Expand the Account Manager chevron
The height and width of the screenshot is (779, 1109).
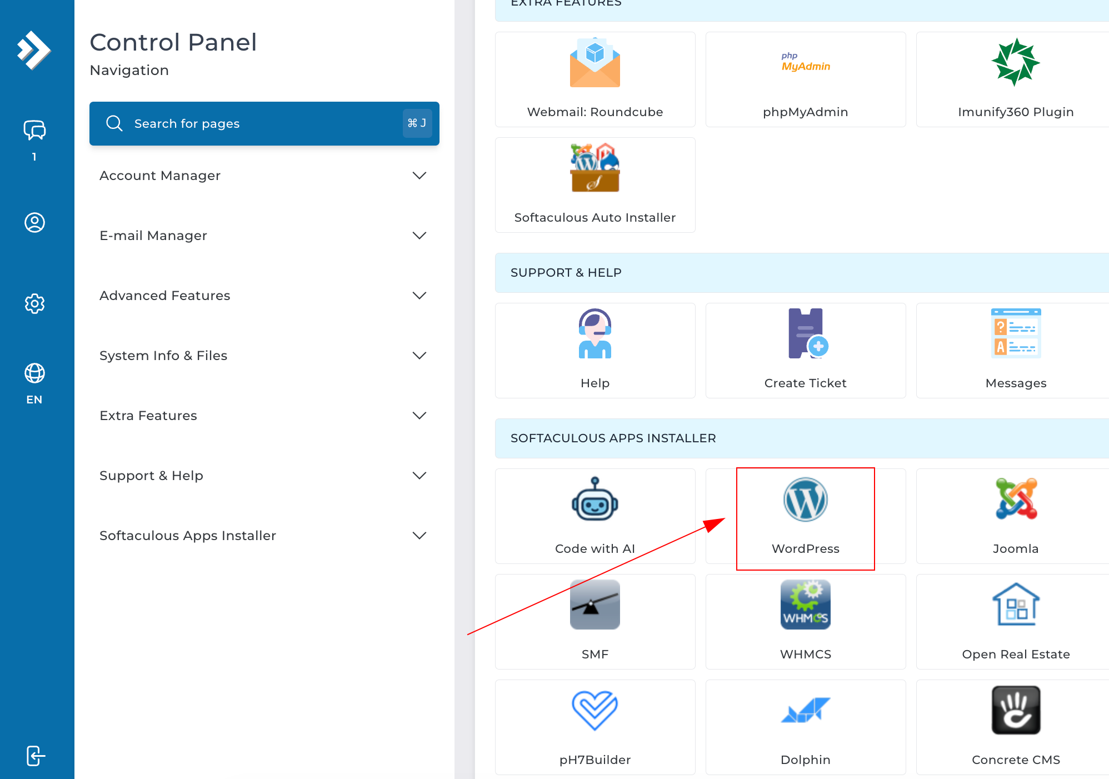pos(419,176)
